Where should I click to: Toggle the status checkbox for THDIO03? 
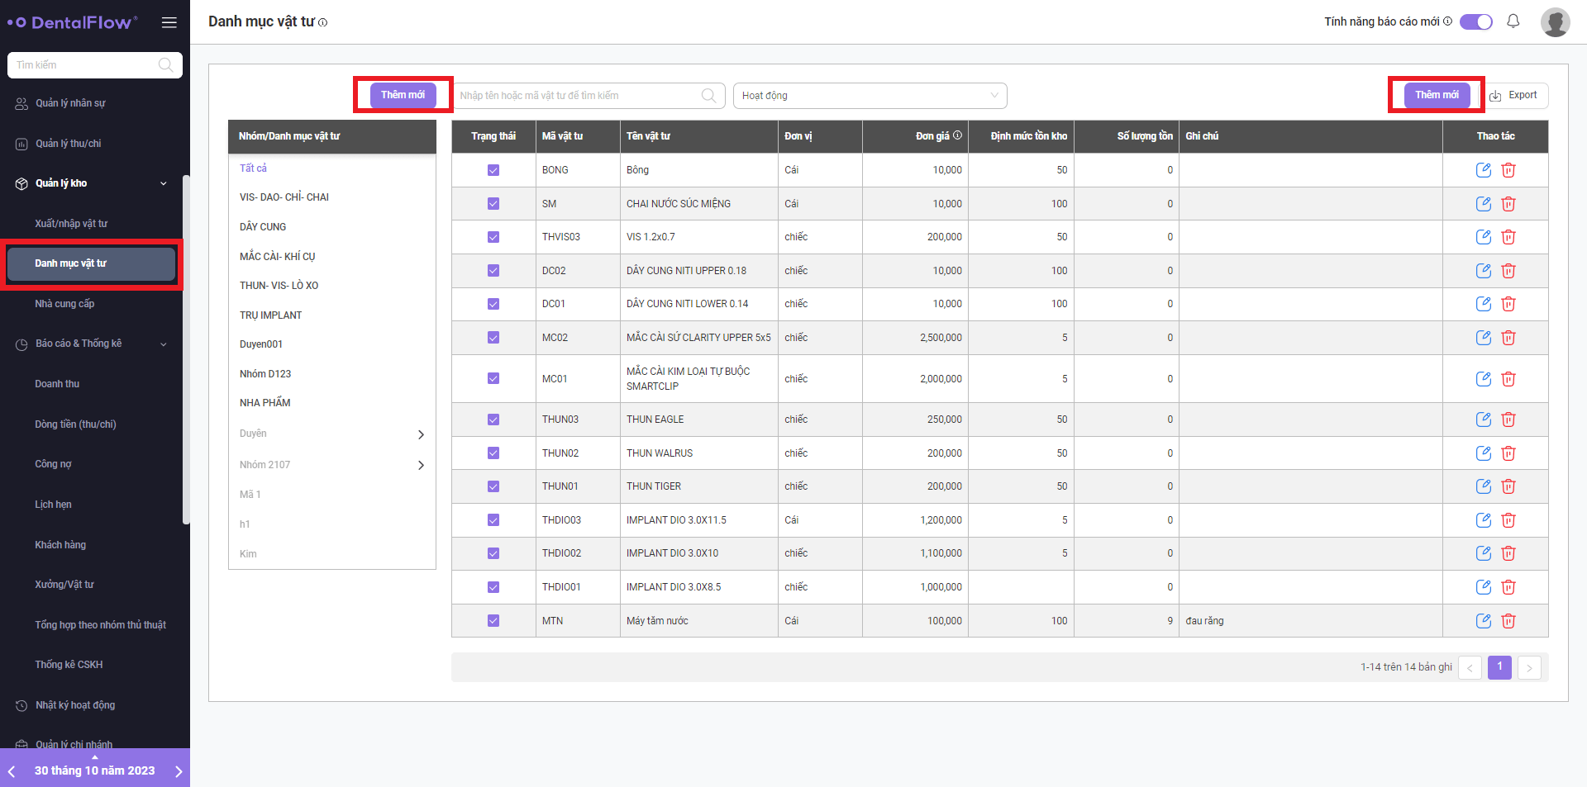(x=493, y=520)
